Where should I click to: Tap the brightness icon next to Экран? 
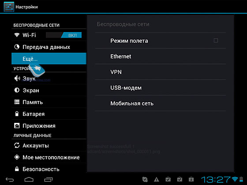pyautogui.click(x=17, y=90)
